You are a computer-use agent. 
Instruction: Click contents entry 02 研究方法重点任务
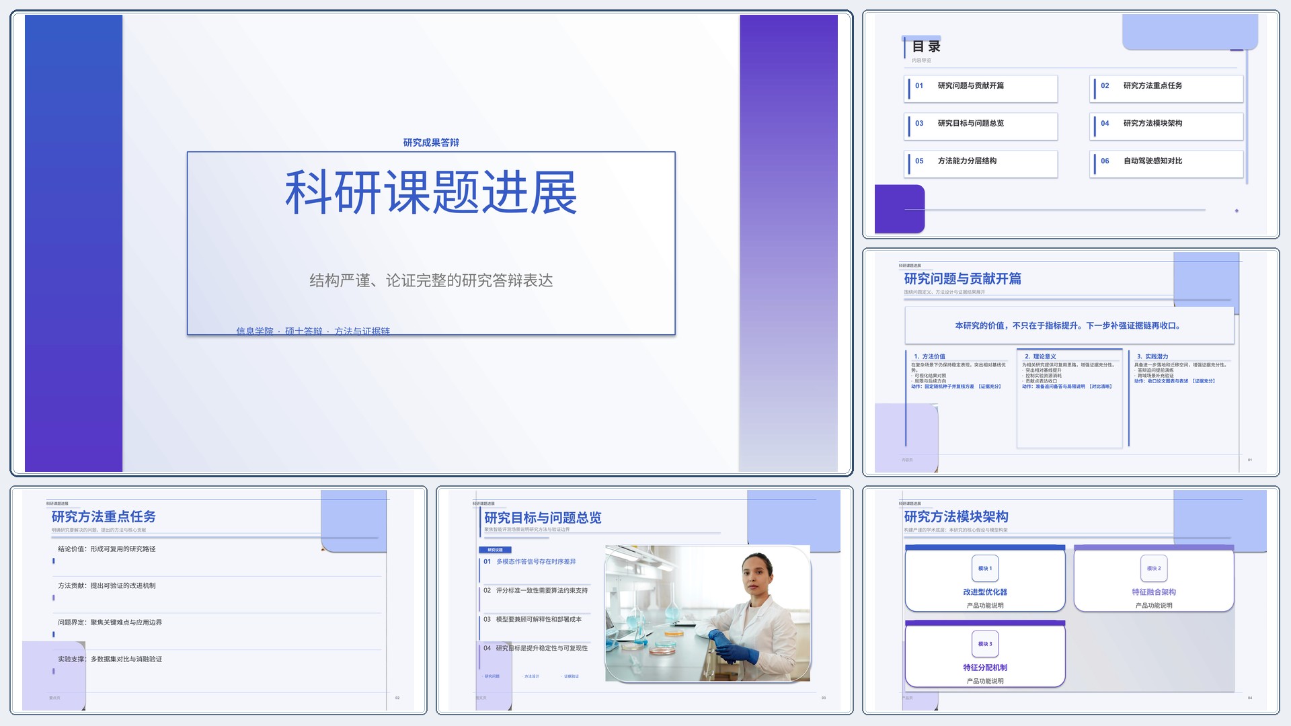coord(1167,89)
